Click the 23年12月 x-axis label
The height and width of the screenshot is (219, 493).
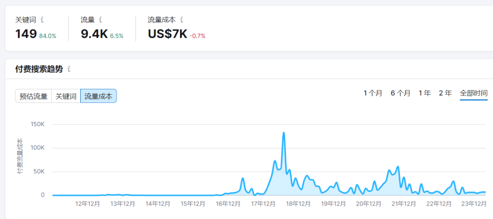pos(473,204)
